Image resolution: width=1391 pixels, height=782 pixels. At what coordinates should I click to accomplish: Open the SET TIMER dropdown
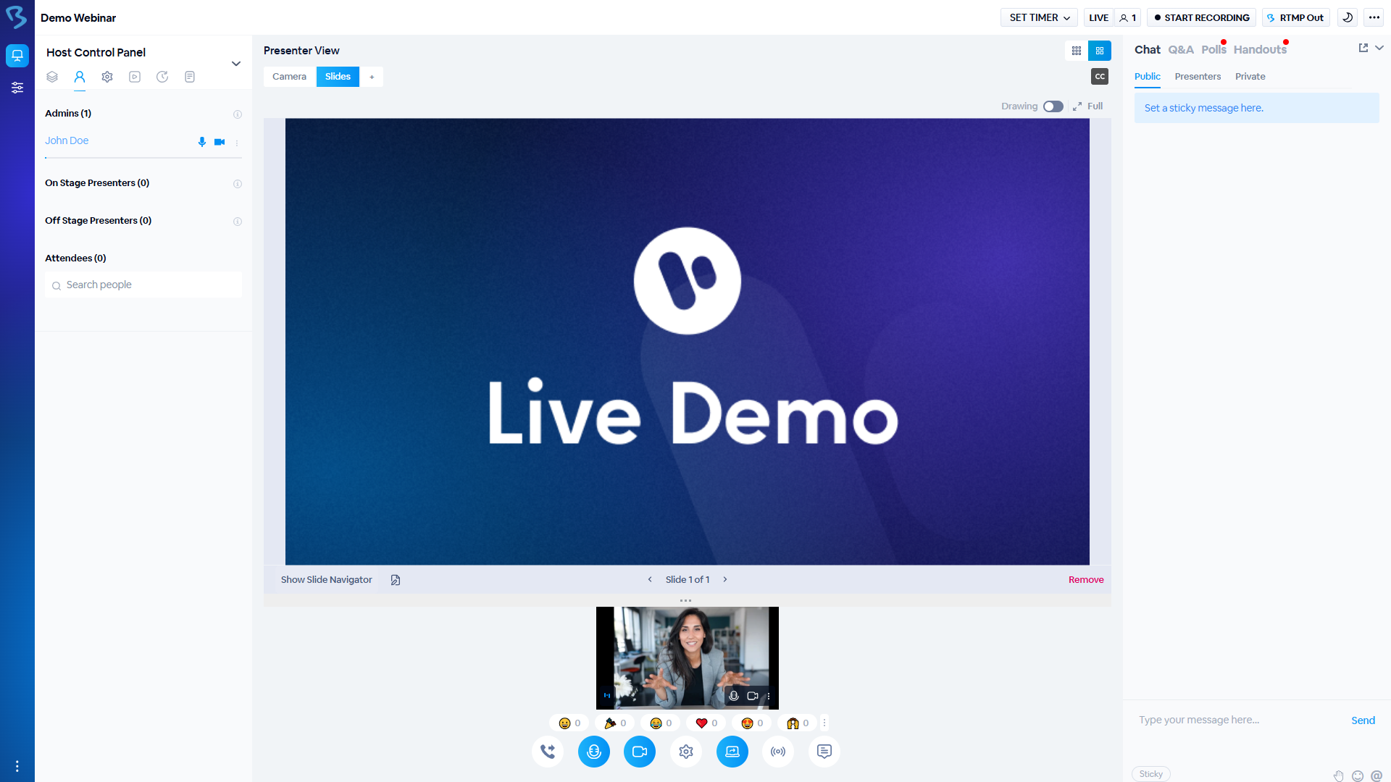point(1039,17)
